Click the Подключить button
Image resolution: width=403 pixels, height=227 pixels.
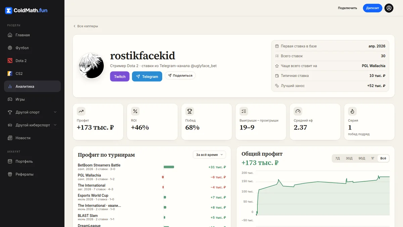click(347, 8)
